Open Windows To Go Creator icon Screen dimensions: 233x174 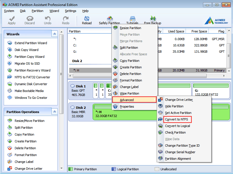pyautogui.click(x=10, y=98)
